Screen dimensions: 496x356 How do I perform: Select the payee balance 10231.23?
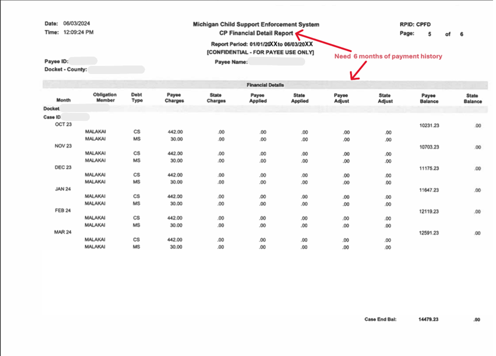tap(429, 126)
